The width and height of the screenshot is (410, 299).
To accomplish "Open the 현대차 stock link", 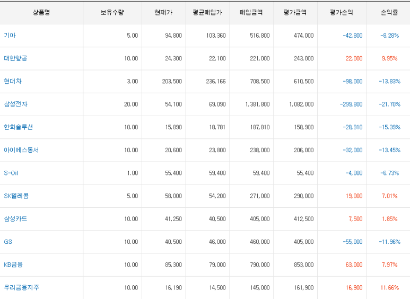I will (x=13, y=81).
